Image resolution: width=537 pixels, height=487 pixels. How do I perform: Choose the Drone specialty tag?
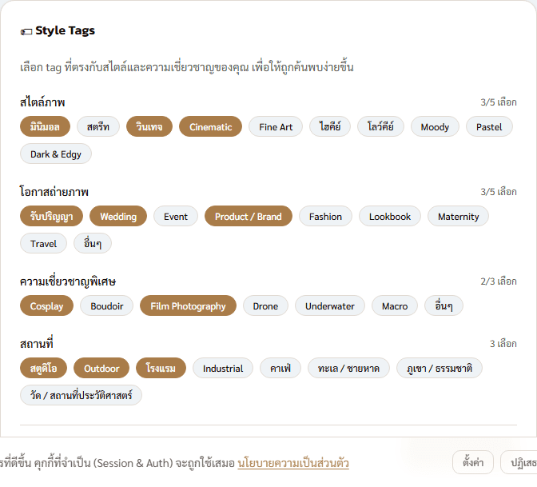pos(265,305)
